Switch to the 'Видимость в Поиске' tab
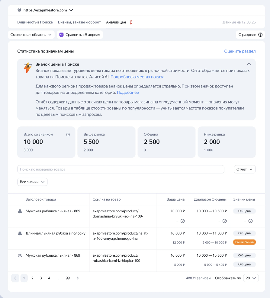 click(x=35, y=22)
